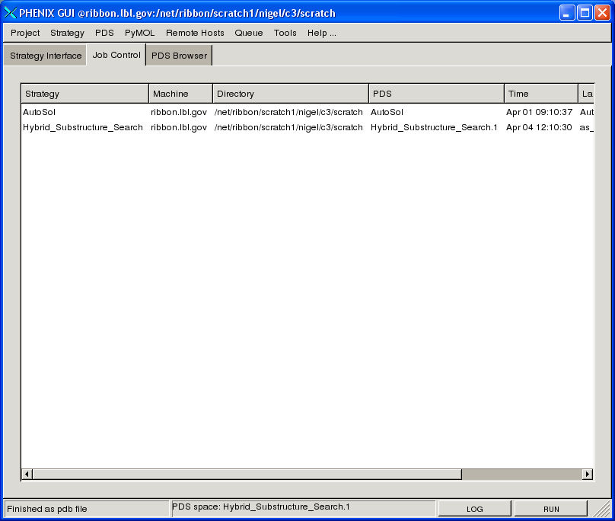Click the horizontal scrollbar left arrow
This screenshot has width=615, height=521.
pyautogui.click(x=27, y=474)
